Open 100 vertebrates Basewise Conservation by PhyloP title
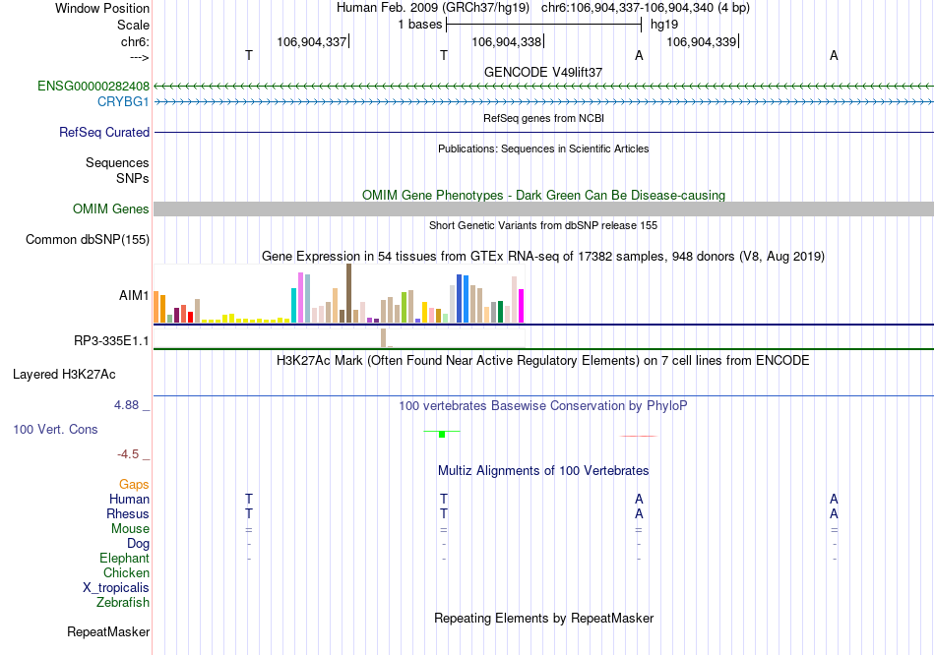Viewport: 935px width, 655px height. [543, 406]
